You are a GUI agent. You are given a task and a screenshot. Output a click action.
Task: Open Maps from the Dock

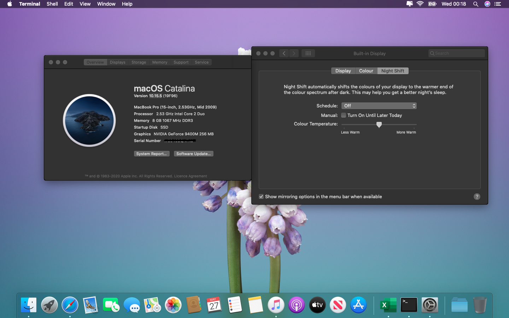[x=152, y=305]
